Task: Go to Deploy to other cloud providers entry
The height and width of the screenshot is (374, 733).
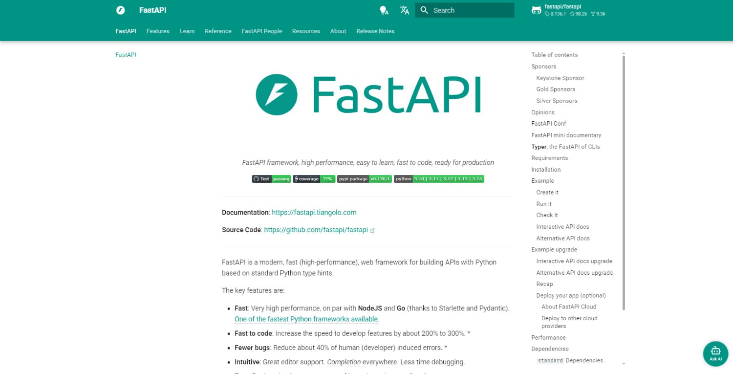Action: coord(570,322)
